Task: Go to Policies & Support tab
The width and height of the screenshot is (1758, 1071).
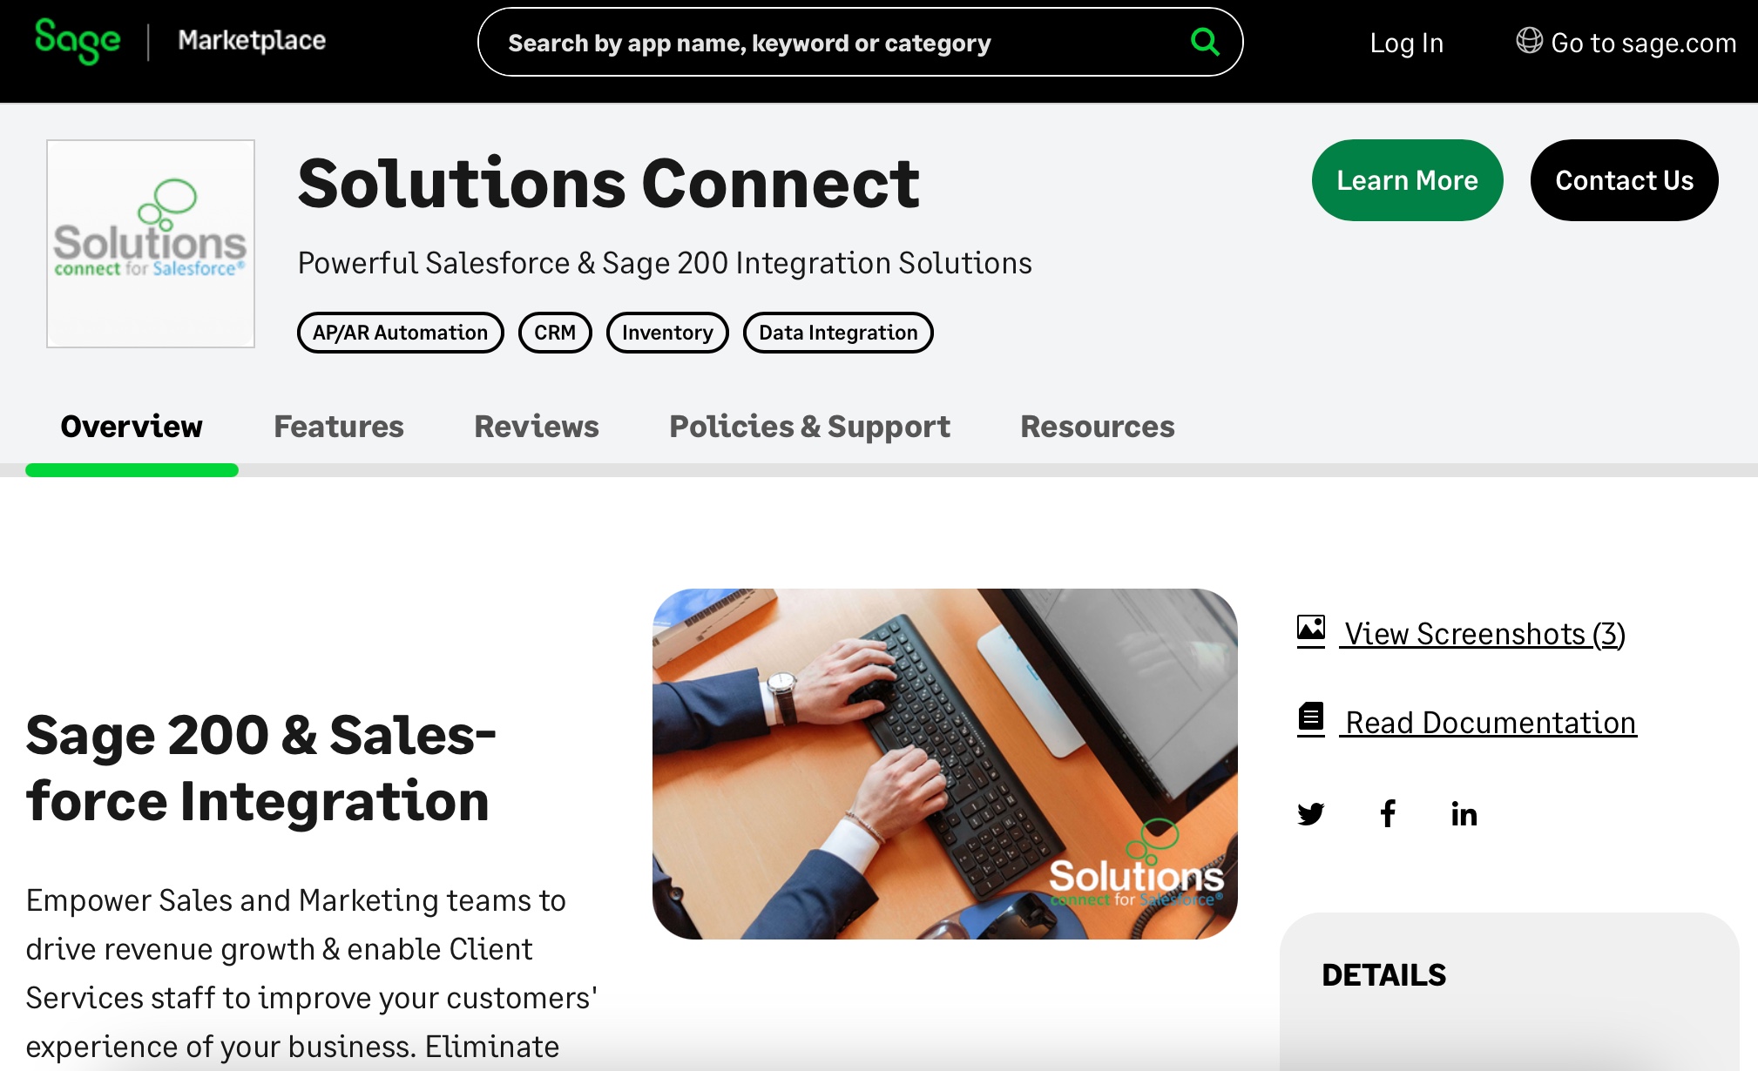Action: point(809,427)
